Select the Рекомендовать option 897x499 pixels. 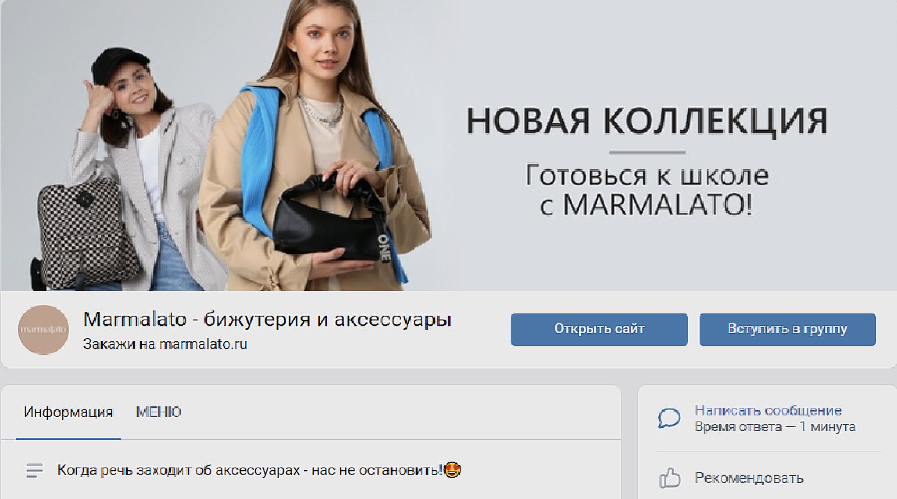[749, 478]
